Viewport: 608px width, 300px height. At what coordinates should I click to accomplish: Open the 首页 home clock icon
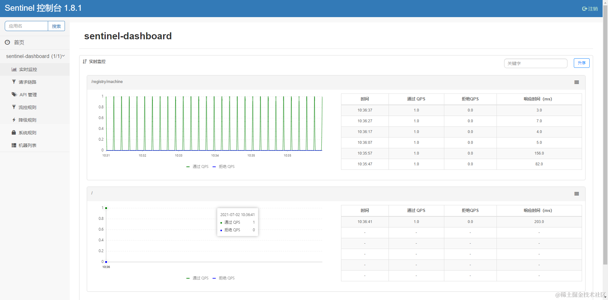tap(7, 42)
